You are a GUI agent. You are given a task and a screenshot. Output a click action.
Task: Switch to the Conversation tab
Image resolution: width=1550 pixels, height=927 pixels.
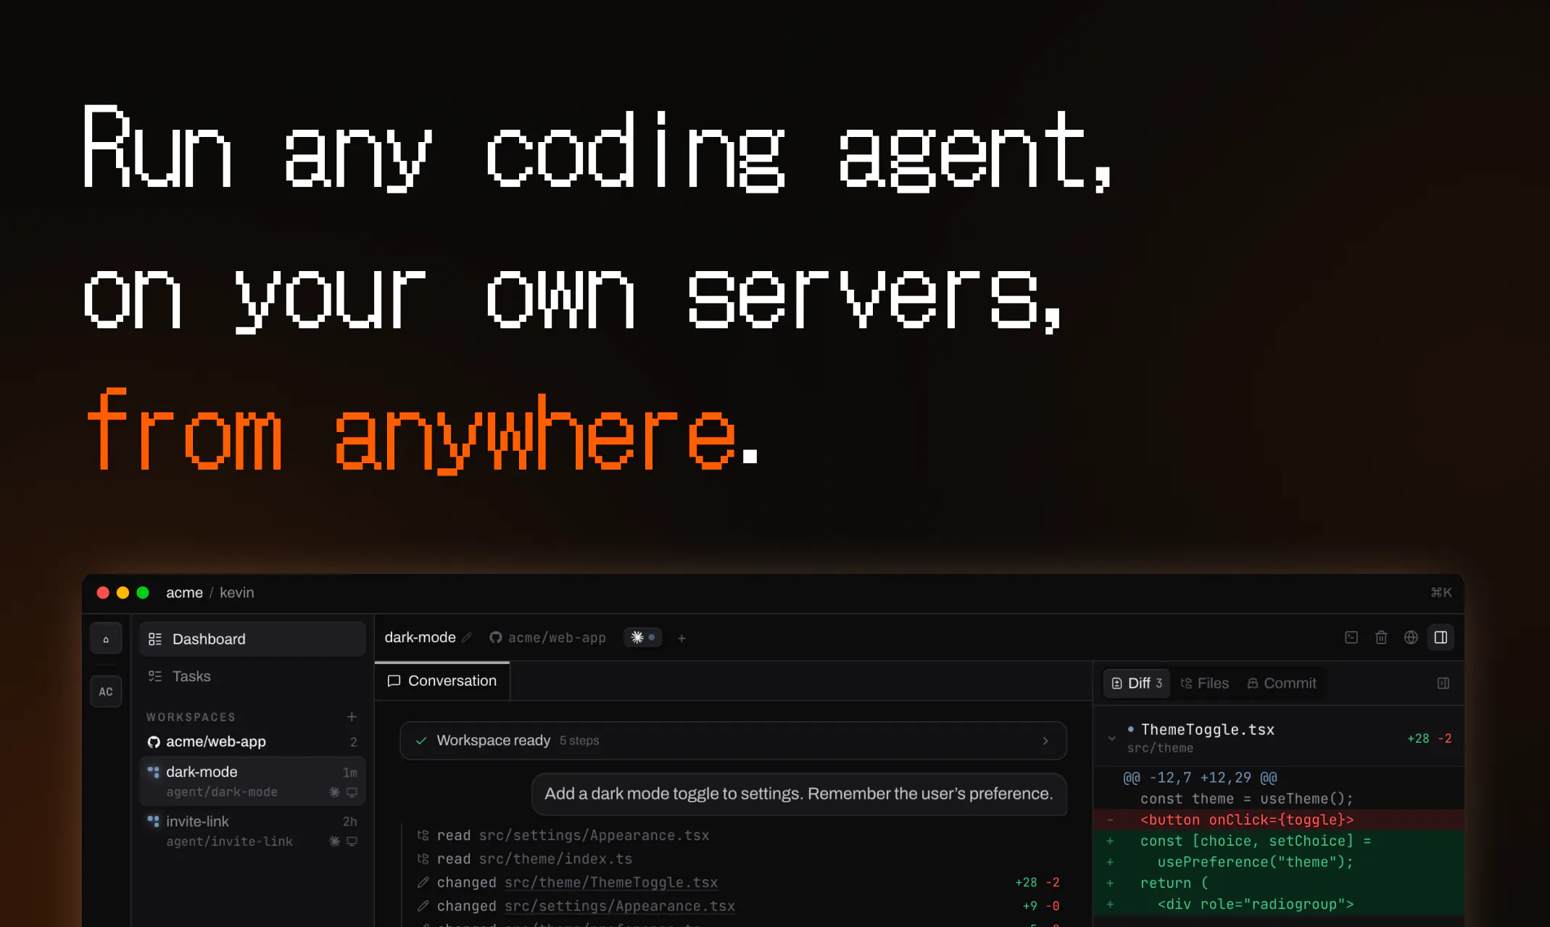tap(442, 681)
